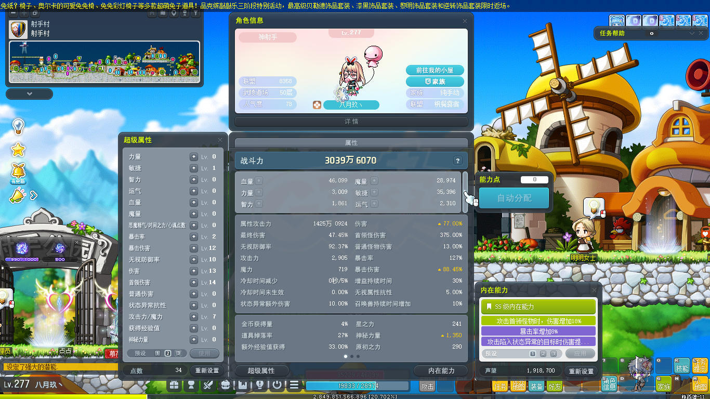This screenshot has width=710, height=399.
Task: Click 重新设置 button in 超级属性 panel
Action: pyautogui.click(x=207, y=370)
